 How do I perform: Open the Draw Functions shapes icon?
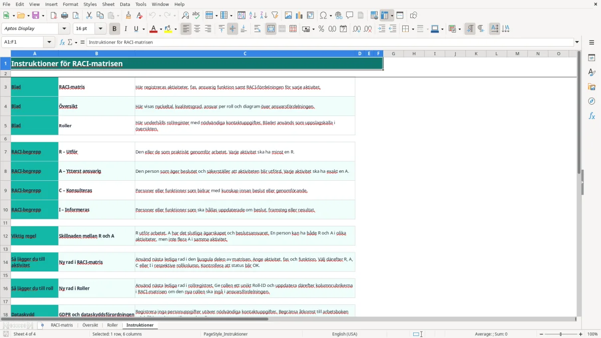414,16
